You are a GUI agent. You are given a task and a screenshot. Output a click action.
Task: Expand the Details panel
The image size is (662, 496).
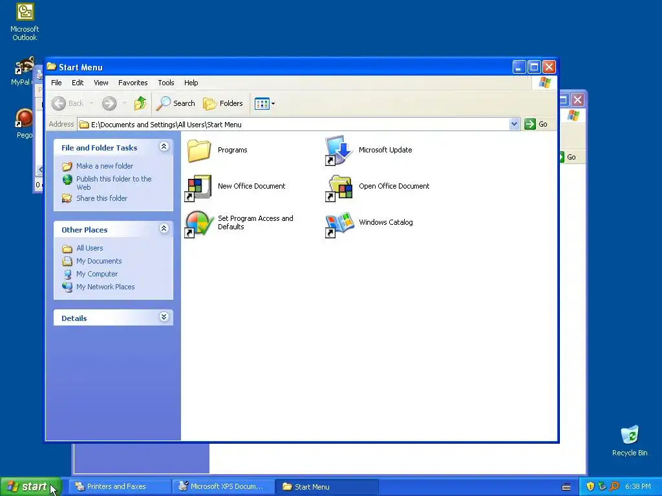[164, 317]
